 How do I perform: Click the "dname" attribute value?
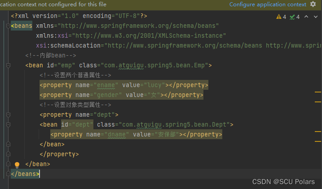pos(117,134)
